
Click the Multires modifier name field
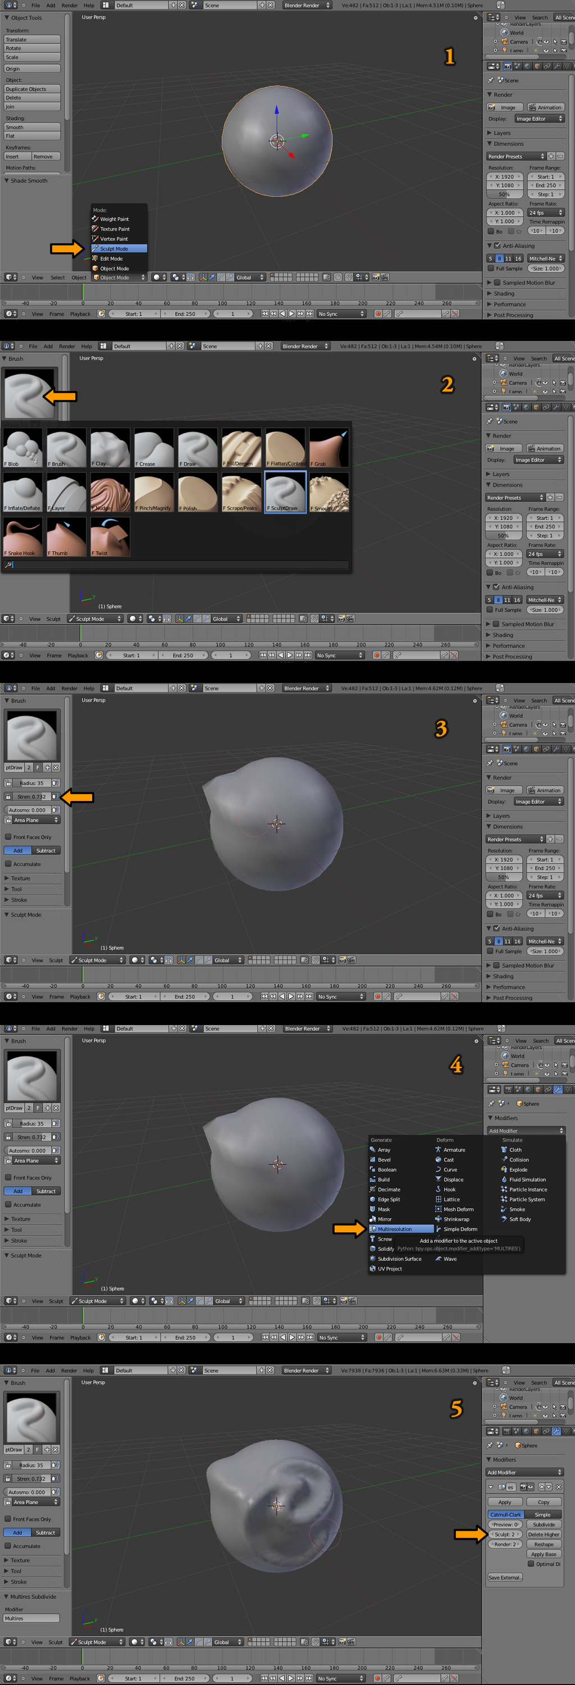31,1618
